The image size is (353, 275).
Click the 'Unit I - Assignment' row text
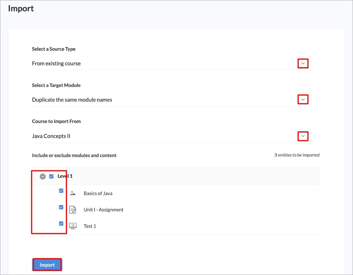click(x=104, y=210)
